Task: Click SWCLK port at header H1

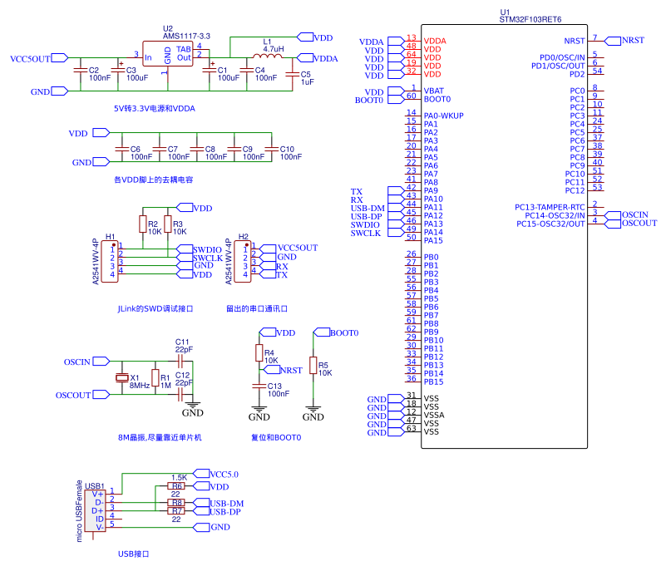Action: [185, 258]
